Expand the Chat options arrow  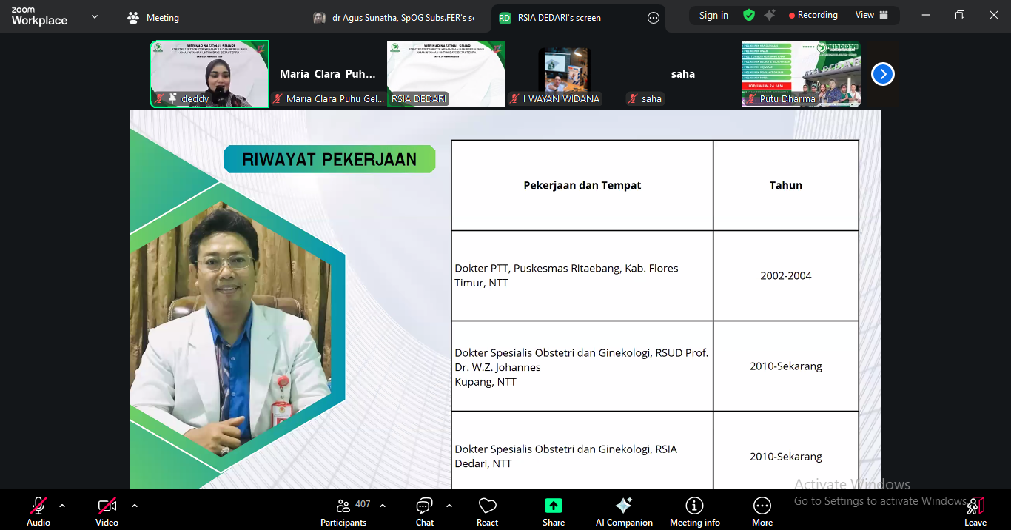tap(449, 506)
